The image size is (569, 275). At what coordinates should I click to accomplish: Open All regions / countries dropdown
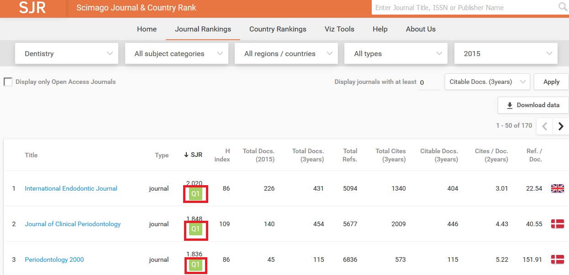coord(286,54)
